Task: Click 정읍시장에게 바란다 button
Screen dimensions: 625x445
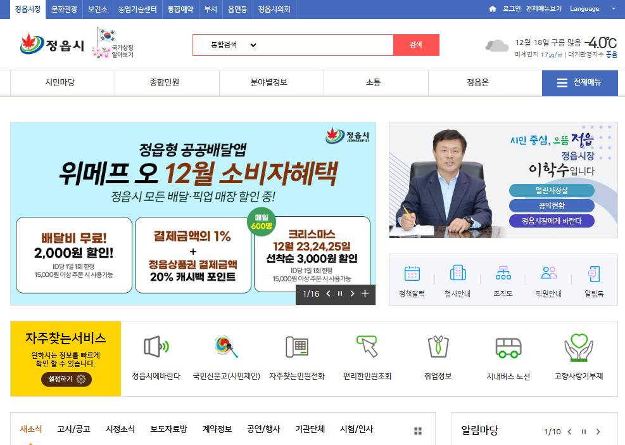Action: tap(552, 221)
